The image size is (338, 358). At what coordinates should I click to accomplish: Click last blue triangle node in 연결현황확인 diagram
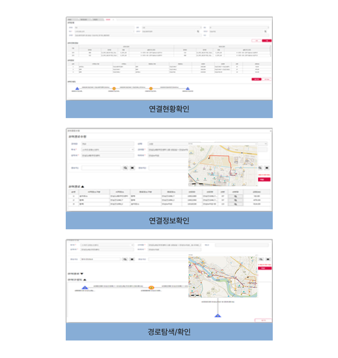[x=188, y=88]
